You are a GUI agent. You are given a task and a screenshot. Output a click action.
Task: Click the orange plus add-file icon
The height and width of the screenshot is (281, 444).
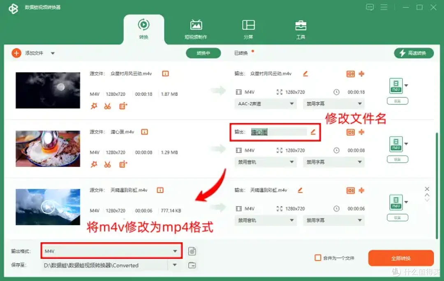tap(16, 53)
